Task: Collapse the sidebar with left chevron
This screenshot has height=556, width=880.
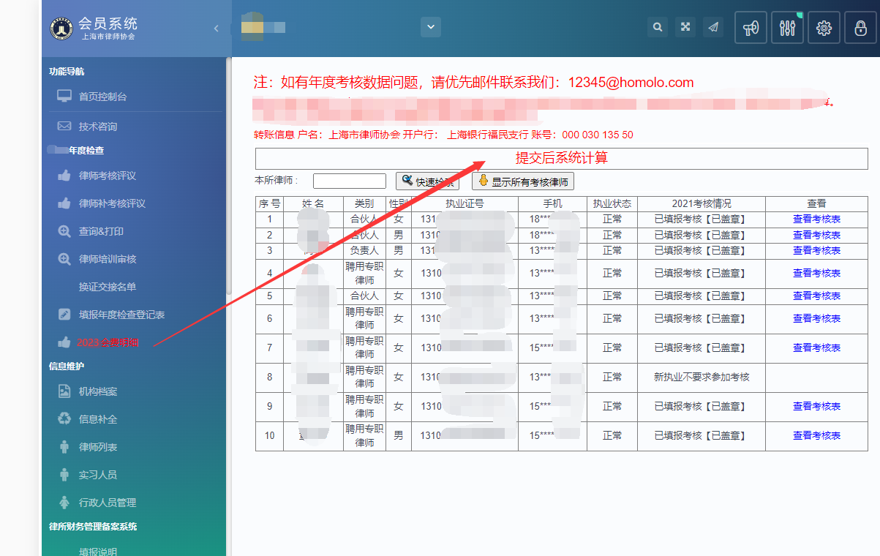Action: 216,29
